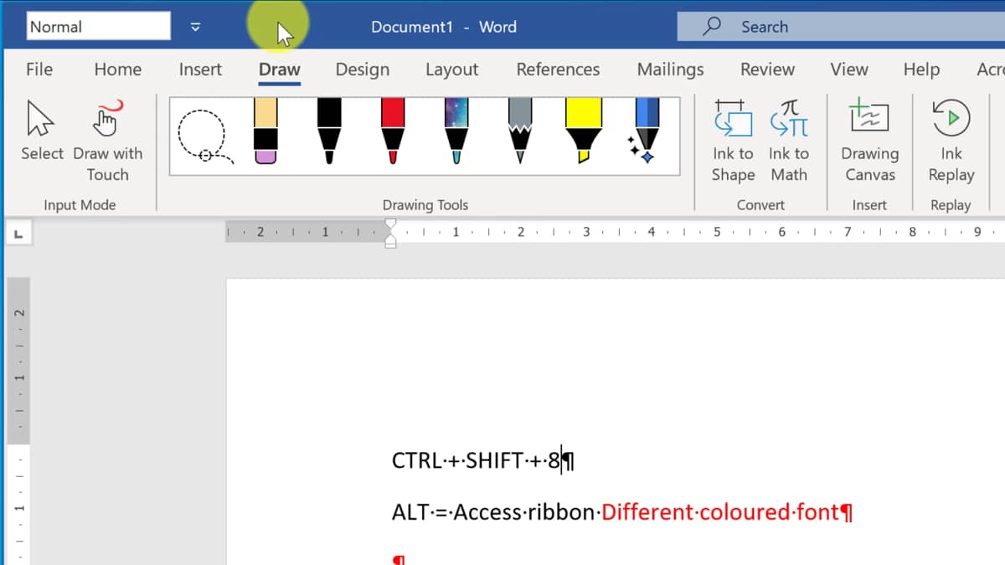
Task: Open the Review tab
Action: coord(767,69)
